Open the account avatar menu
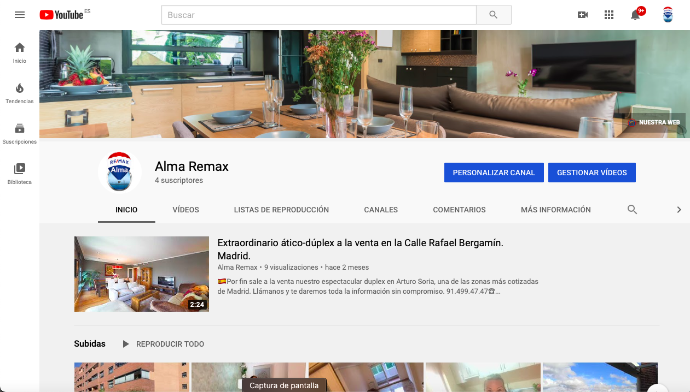Viewport: 690px width, 392px height. pyautogui.click(x=668, y=15)
